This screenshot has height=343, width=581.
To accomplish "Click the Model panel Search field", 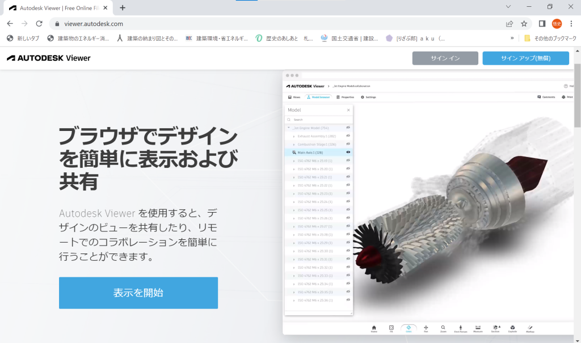I will click(319, 120).
